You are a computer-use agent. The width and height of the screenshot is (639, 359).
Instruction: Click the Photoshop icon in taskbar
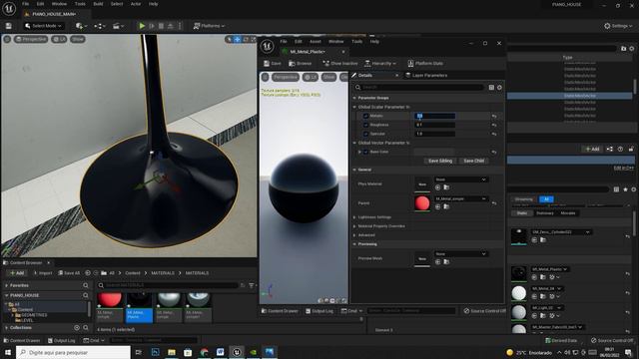[156, 352]
